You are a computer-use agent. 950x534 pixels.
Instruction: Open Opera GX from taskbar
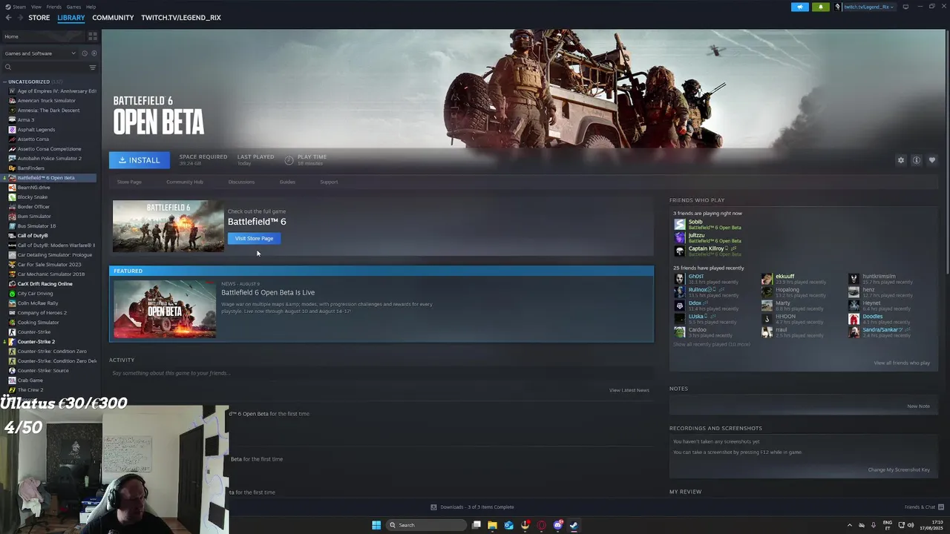point(541,525)
